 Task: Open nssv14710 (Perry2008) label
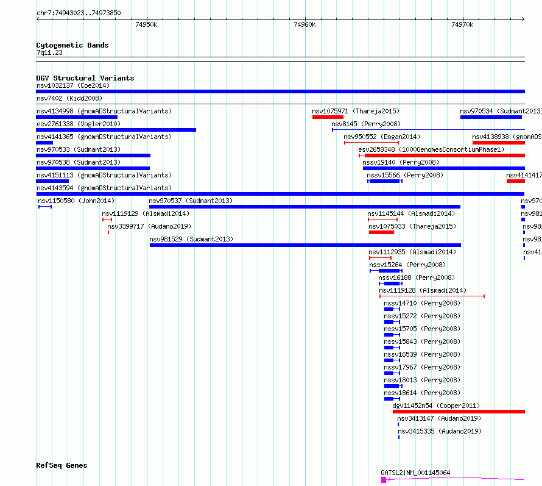tap(422, 303)
